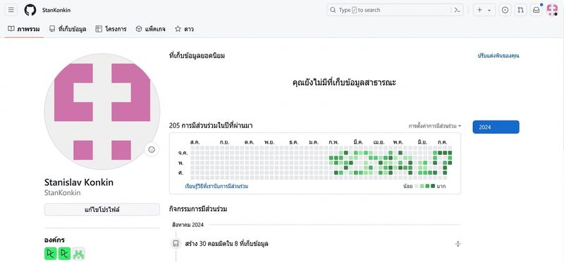Image resolution: width=564 pixels, height=262 pixels.
Task: Expand the create-new dropdown arrow
Action: pyautogui.click(x=489, y=11)
